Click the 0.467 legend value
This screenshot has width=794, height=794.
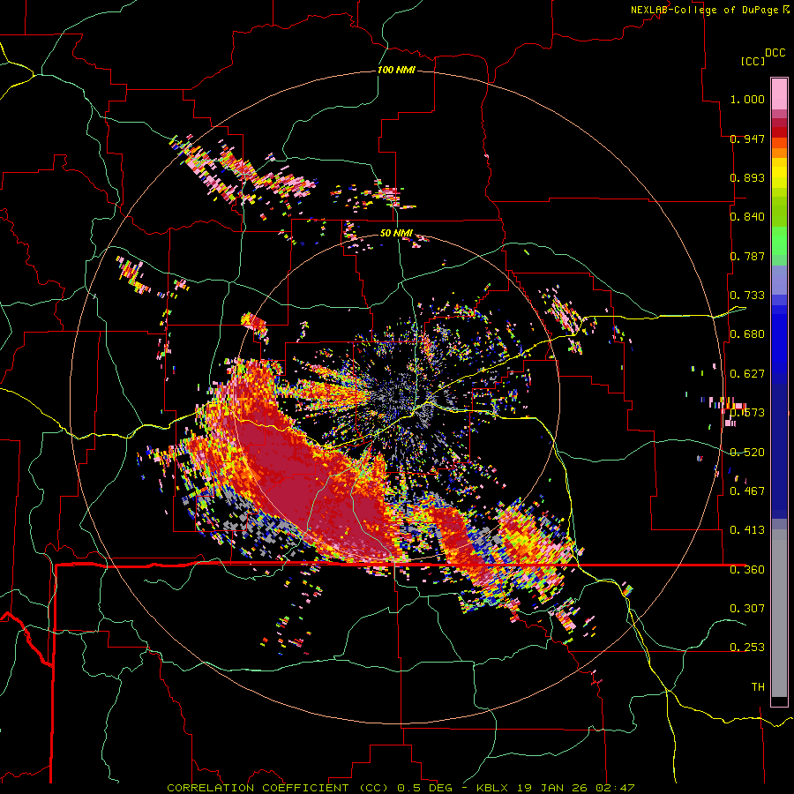pyautogui.click(x=747, y=491)
